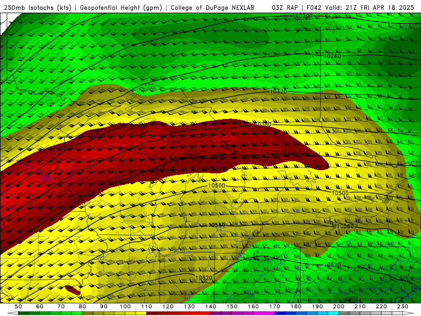Click the '03Z RAP' model run label
This screenshot has width=421, height=316.
[x=285, y=7]
